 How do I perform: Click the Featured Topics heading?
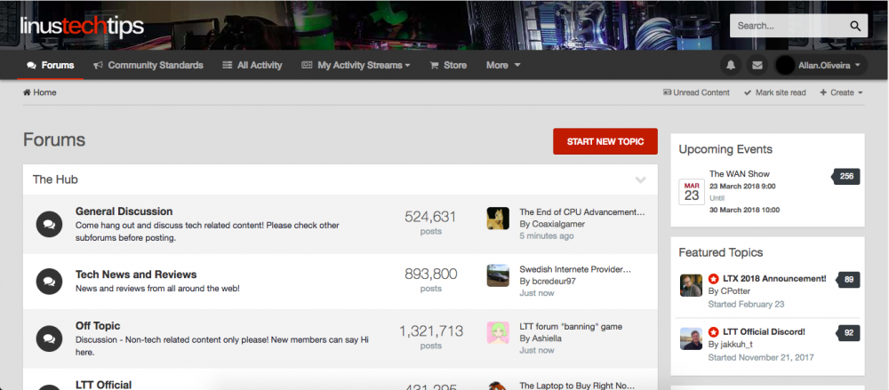coord(721,253)
